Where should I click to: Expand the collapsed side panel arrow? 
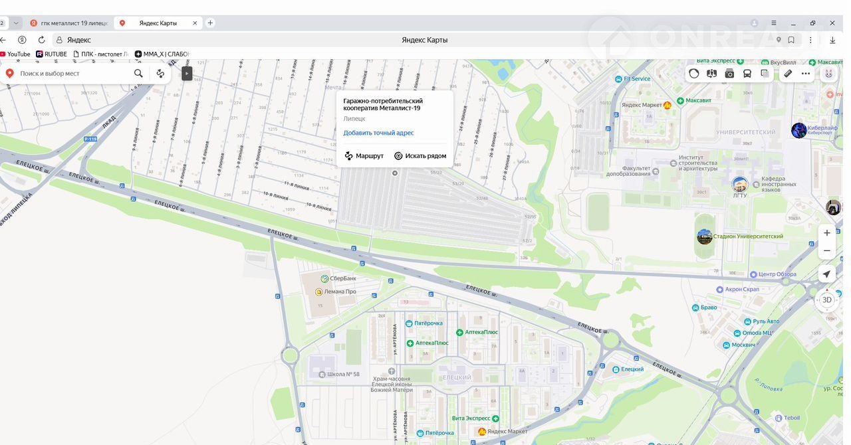[187, 74]
